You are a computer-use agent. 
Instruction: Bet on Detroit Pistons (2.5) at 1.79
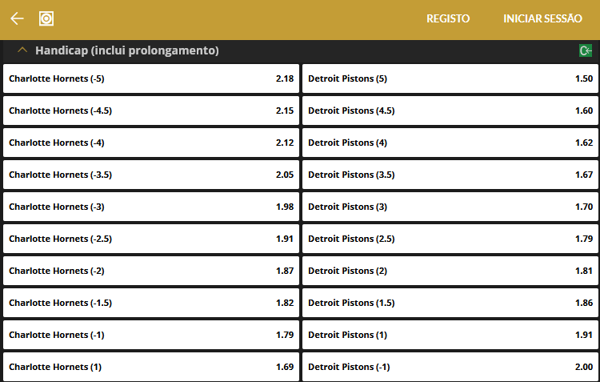(450, 239)
